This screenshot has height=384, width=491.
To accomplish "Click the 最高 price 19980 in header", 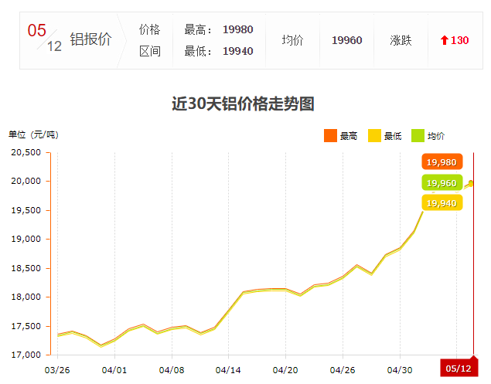I will pyautogui.click(x=237, y=29).
